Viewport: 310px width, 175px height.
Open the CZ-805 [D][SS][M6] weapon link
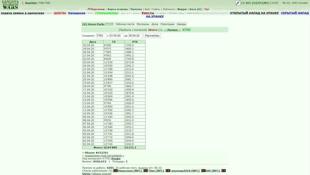(x=255, y=3)
